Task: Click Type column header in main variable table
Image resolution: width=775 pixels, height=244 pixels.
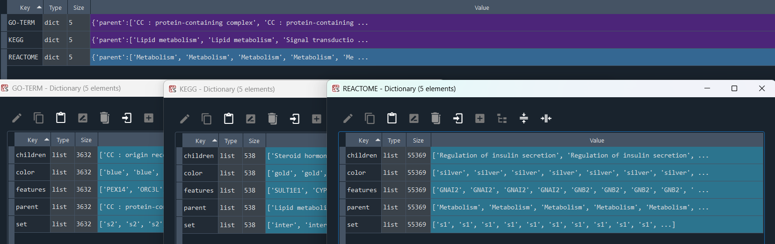Action: tap(55, 7)
